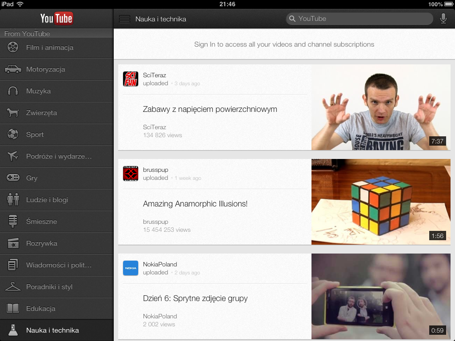This screenshot has width=455, height=341.
Task: Open the Edukacja category
Action: 40,309
